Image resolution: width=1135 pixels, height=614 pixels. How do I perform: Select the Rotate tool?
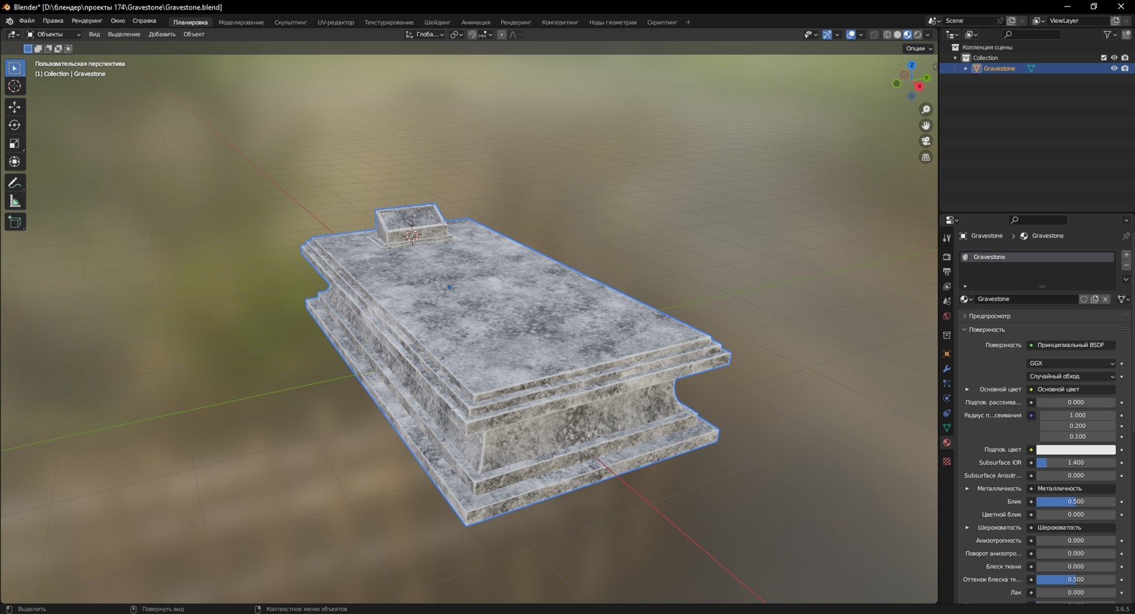click(x=15, y=125)
